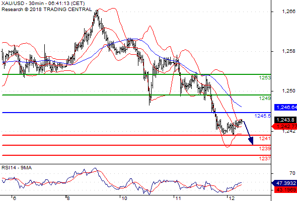Image resolution: width=297 pixels, height=201 pixels.
Task: Click the blue 1245.5 pivot label
Action: 263,116
